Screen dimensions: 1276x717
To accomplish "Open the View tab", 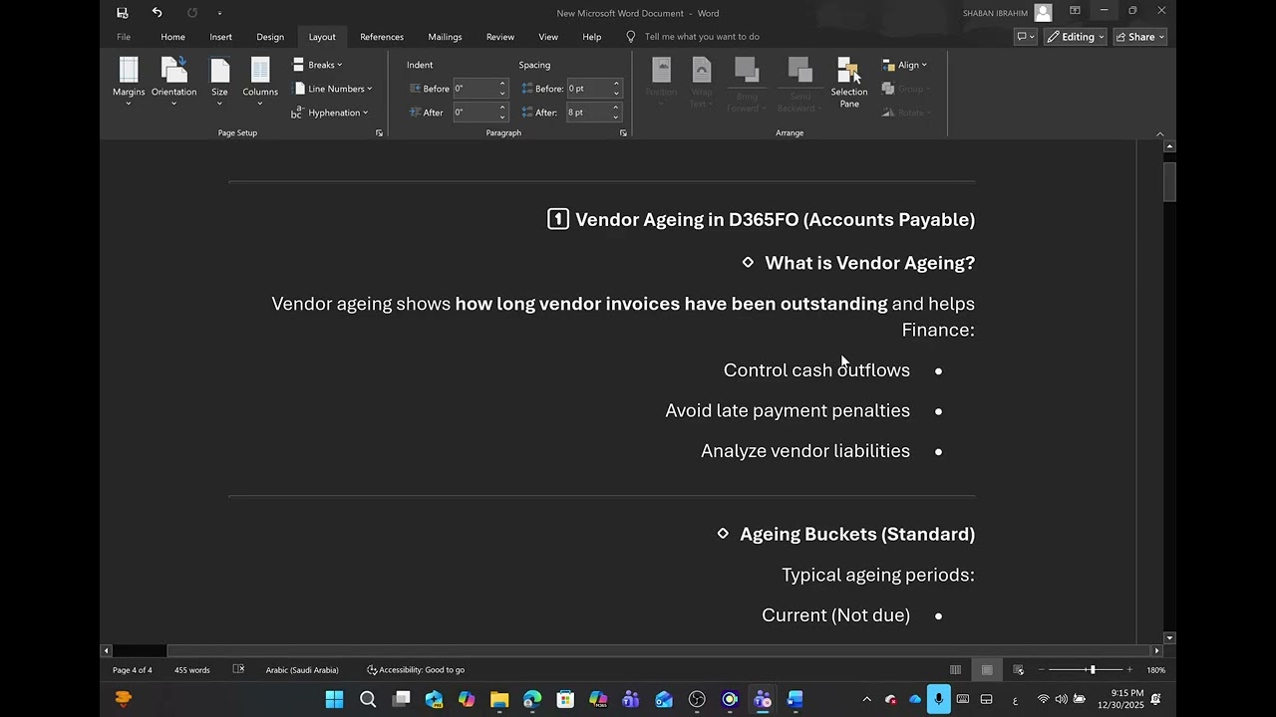I will pyautogui.click(x=548, y=37).
